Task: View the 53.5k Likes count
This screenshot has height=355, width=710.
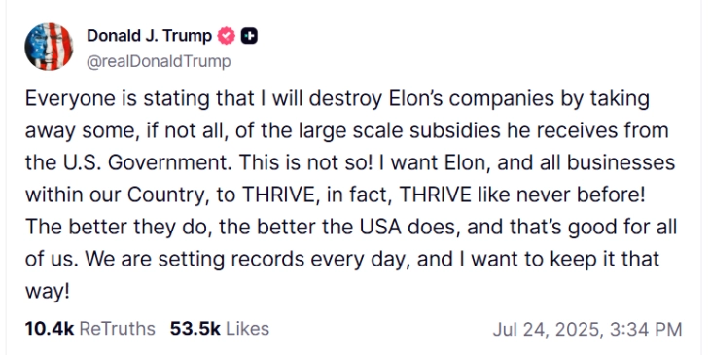Action: [x=195, y=329]
